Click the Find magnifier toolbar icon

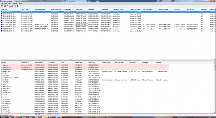pyautogui.click(x=15, y=6)
